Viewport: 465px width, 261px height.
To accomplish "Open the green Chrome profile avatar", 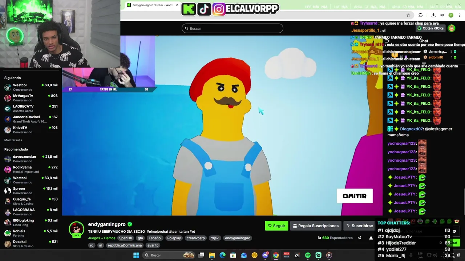I will (x=451, y=15).
